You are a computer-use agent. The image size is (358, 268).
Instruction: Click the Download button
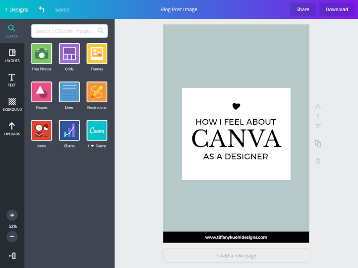pyautogui.click(x=337, y=9)
